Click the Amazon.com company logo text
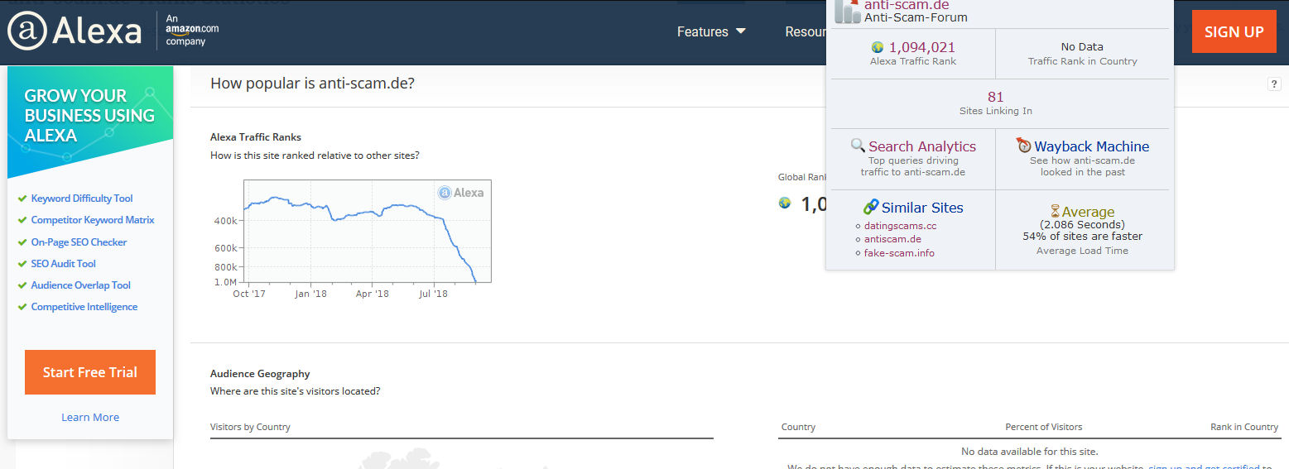The image size is (1289, 469). [192, 30]
